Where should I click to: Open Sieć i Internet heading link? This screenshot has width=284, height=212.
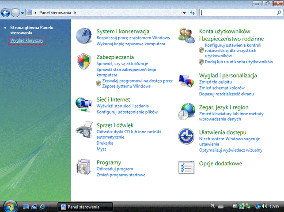coord(113,99)
